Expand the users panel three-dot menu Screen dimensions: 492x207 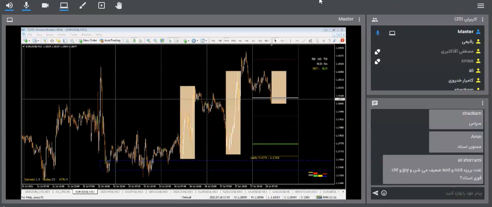coord(482,19)
